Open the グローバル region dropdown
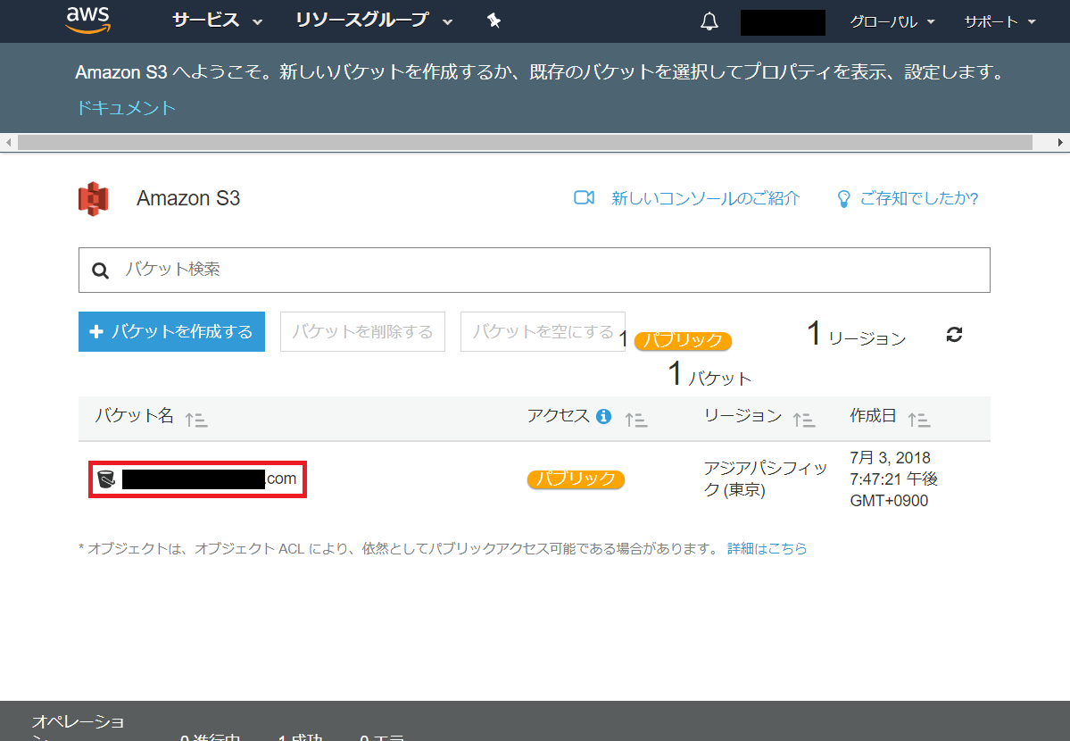The height and width of the screenshot is (741, 1070). tap(892, 21)
